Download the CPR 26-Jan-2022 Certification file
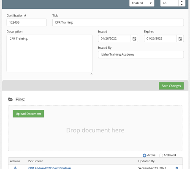 15,168
